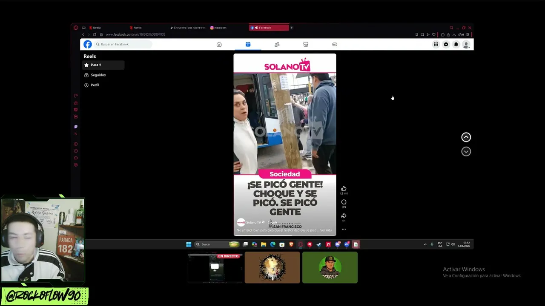Viewport: 545px width, 306px height.
Task: Go to the next reel arrow
Action: [x=466, y=151]
